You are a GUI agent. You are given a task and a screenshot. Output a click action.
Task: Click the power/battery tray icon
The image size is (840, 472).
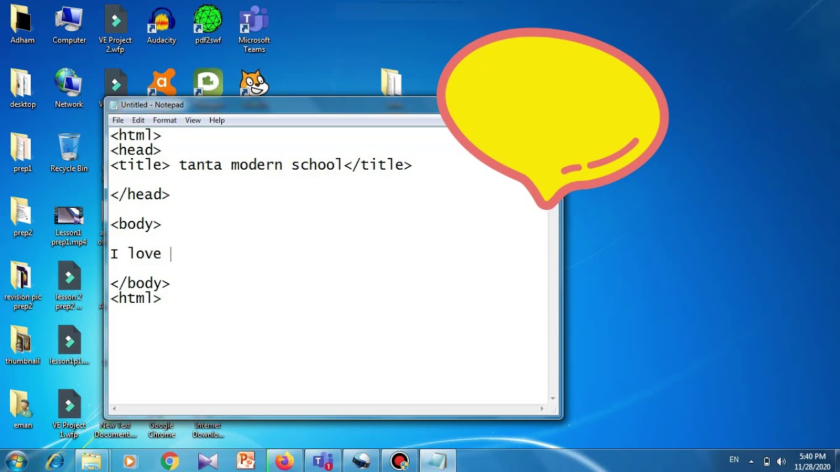click(x=766, y=462)
